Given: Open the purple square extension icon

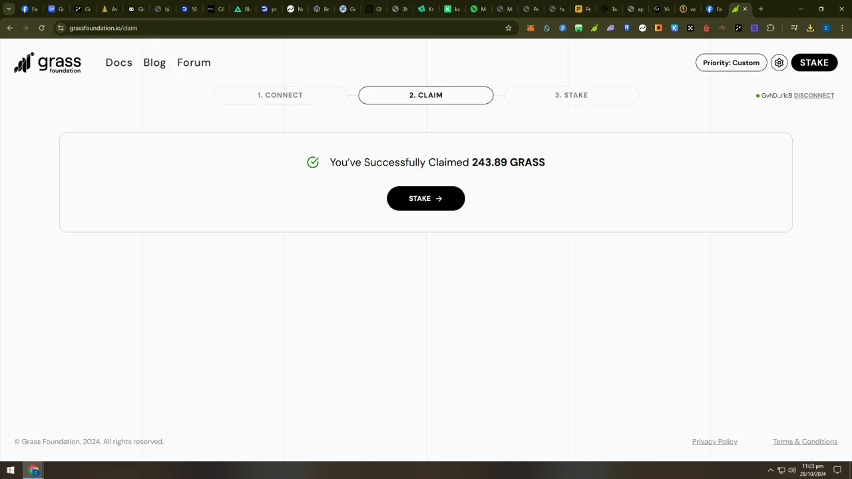Looking at the screenshot, I should tap(754, 28).
